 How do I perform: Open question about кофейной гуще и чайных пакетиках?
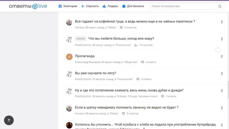[135, 21]
